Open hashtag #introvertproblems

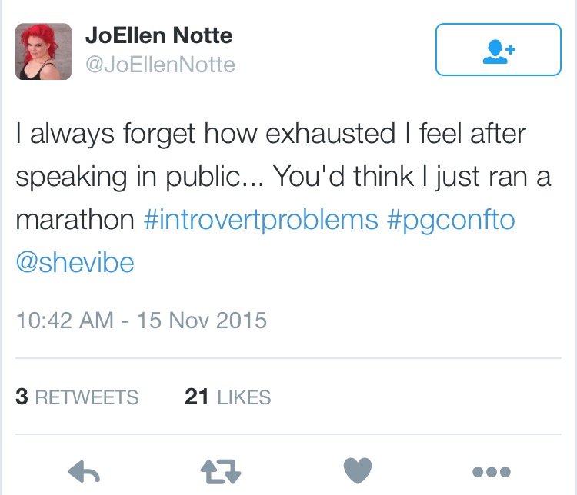coord(261,221)
